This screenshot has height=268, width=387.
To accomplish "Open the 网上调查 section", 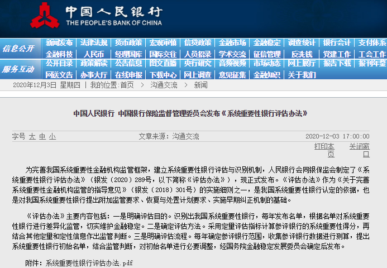I will 198,74.
